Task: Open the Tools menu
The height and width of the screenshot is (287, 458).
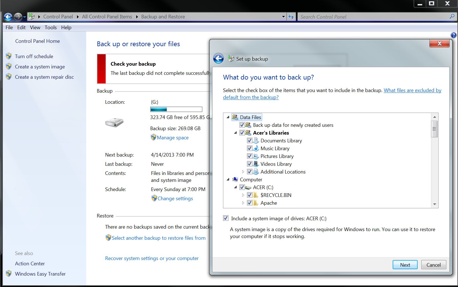Action: point(51,27)
